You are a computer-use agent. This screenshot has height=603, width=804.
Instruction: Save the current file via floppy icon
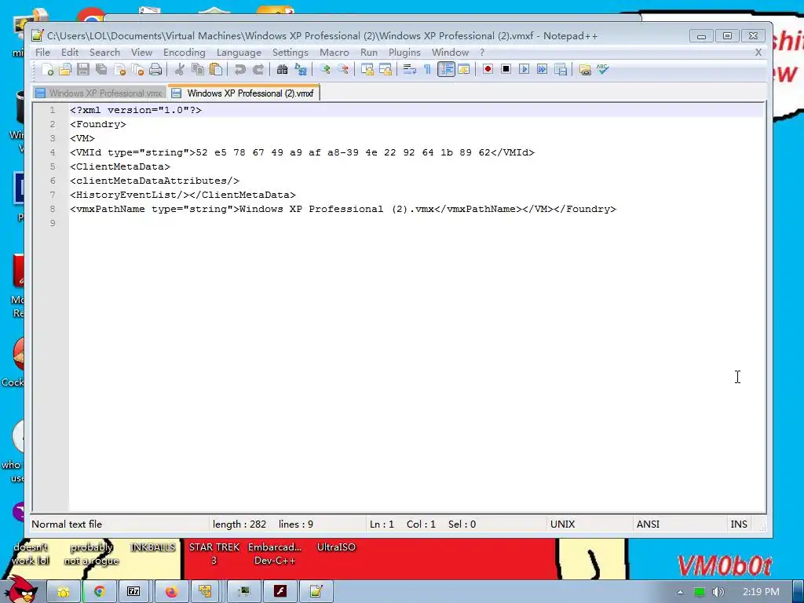click(x=83, y=69)
